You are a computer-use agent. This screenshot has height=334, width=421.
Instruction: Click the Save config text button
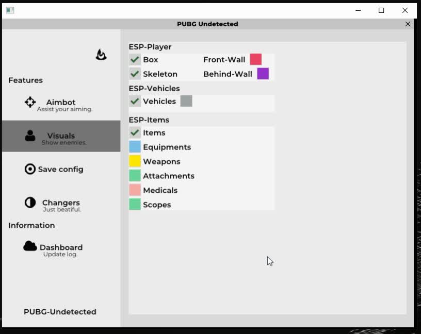tap(60, 169)
